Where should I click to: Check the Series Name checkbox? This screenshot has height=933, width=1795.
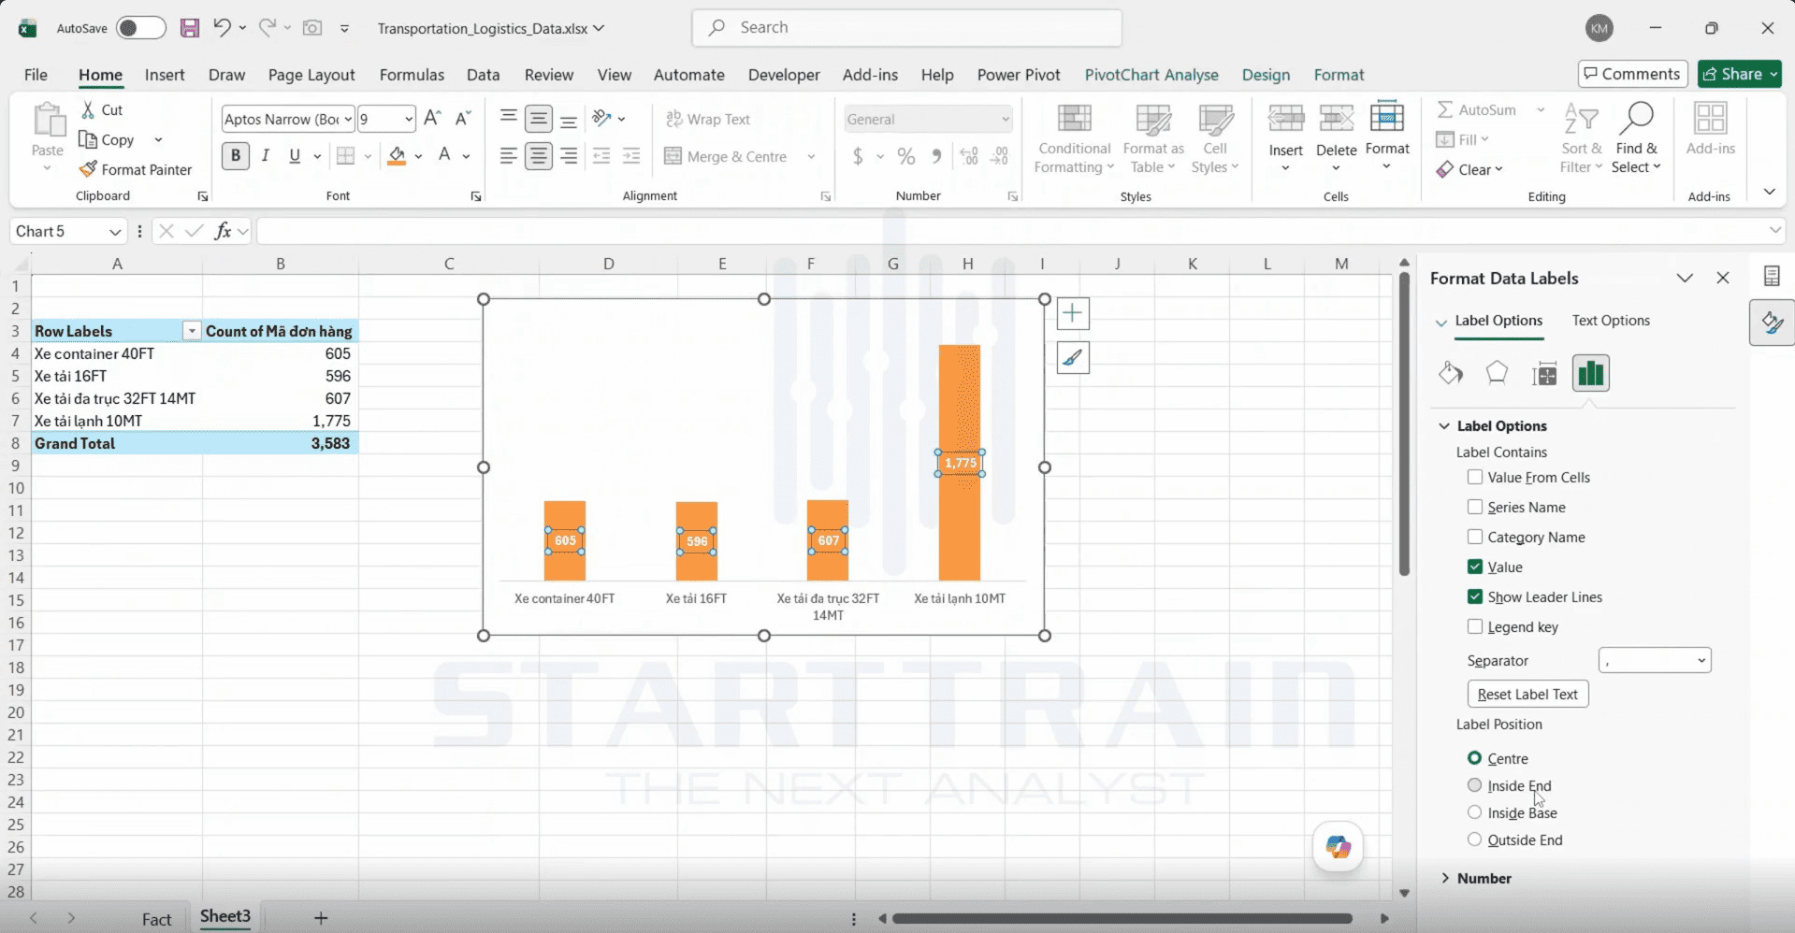(1475, 507)
